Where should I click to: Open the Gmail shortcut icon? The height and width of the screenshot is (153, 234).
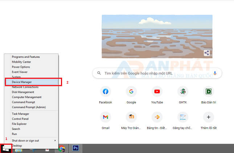(x=106, y=117)
